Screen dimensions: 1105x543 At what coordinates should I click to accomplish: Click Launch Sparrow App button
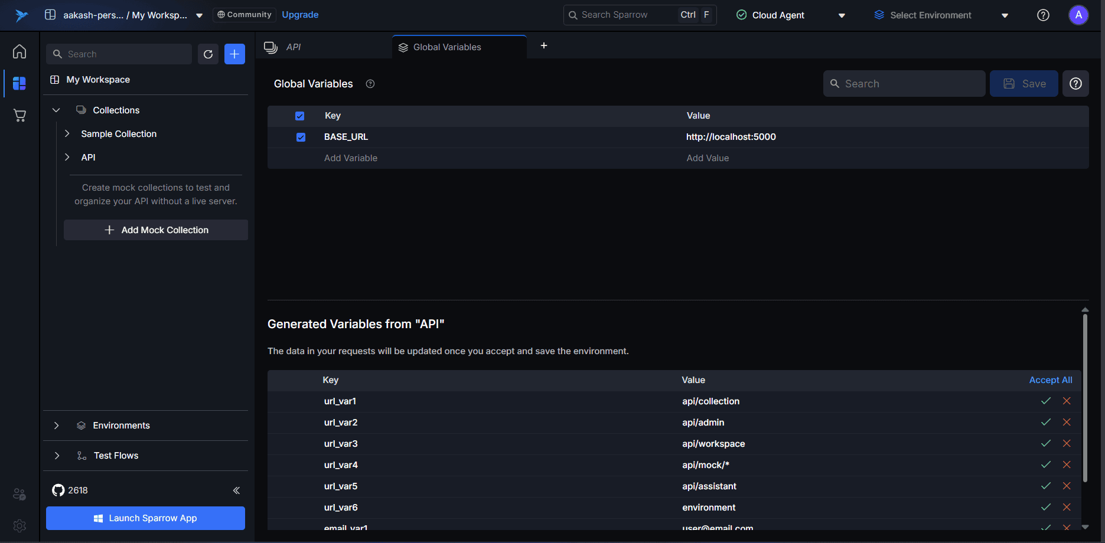(145, 518)
